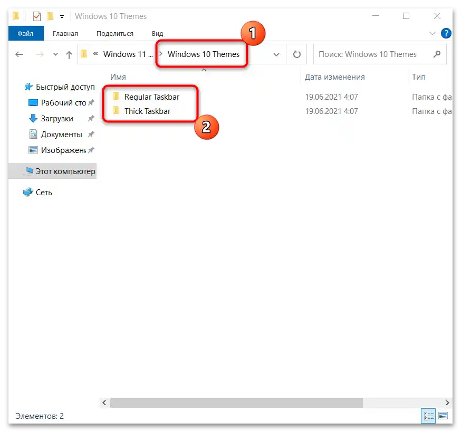The width and height of the screenshot is (461, 432).
Task: Click the Элементов: 2 status text
Action: click(40, 416)
